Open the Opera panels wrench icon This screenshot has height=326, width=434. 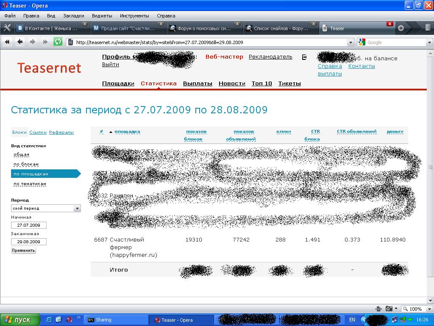coord(7,28)
